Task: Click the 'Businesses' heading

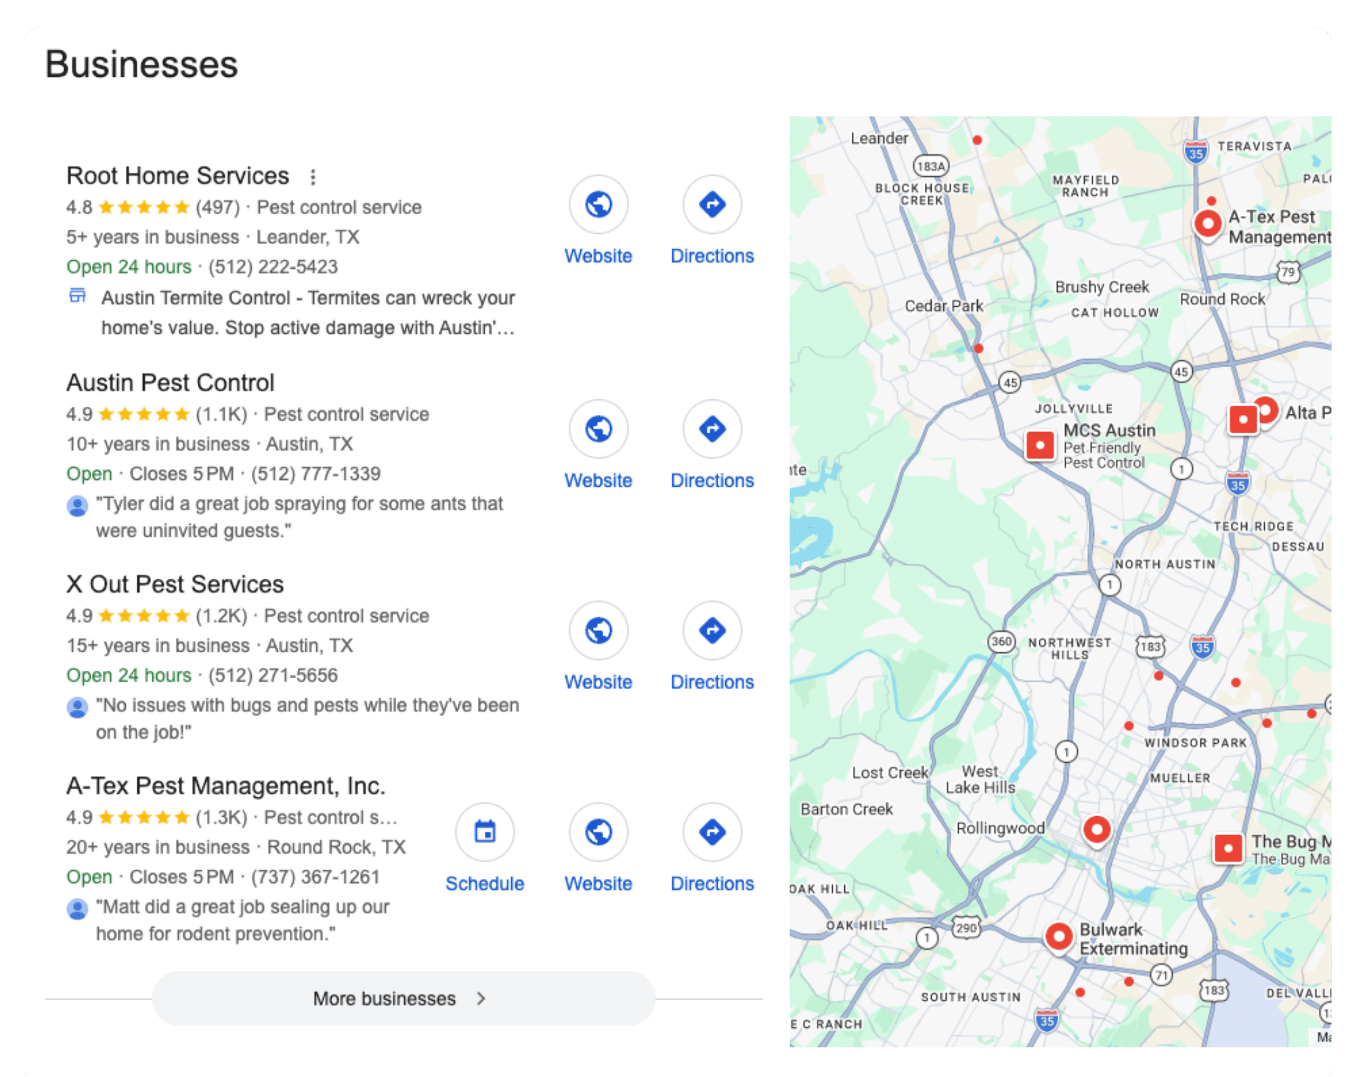Action: (x=142, y=64)
